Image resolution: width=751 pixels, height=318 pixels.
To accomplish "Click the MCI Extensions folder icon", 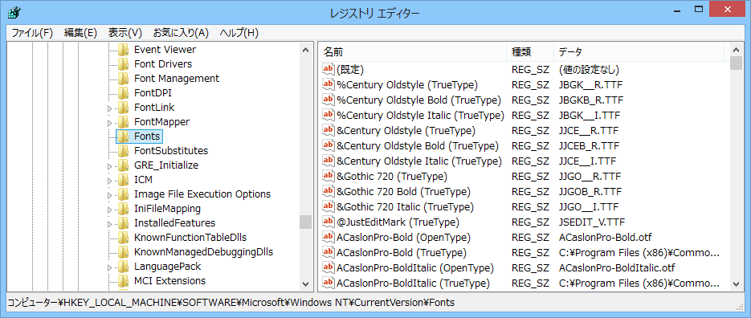I will 124,280.
